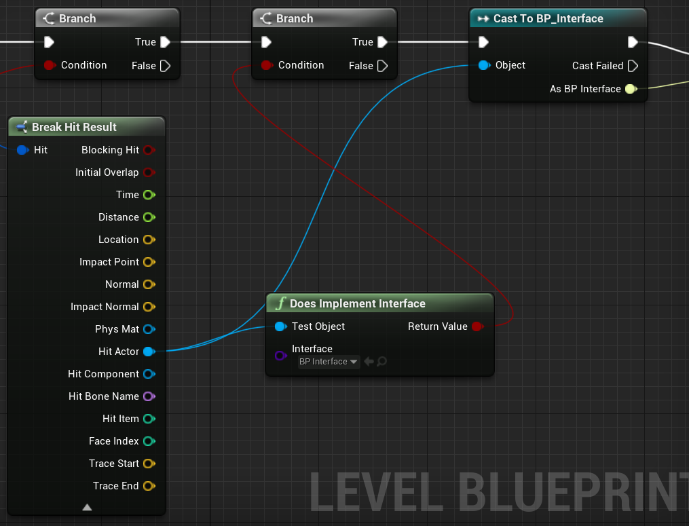
Task: Click the Test Object input pin
Action: coord(280,326)
